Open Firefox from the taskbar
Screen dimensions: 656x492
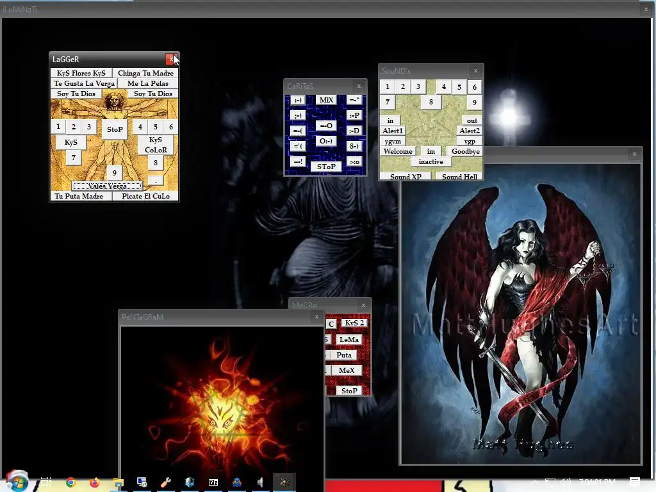[95, 483]
